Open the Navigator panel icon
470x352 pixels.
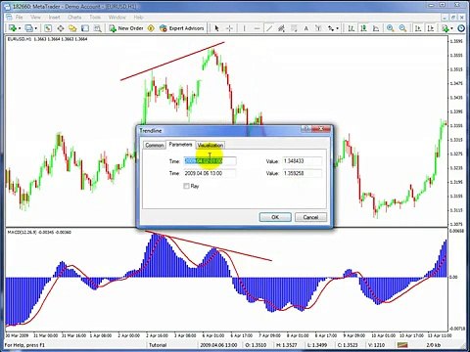(x=72, y=28)
